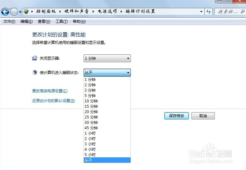The image size is (246, 170).
Task: Click the moon icon beside sleep setting
Action: coord(35,72)
